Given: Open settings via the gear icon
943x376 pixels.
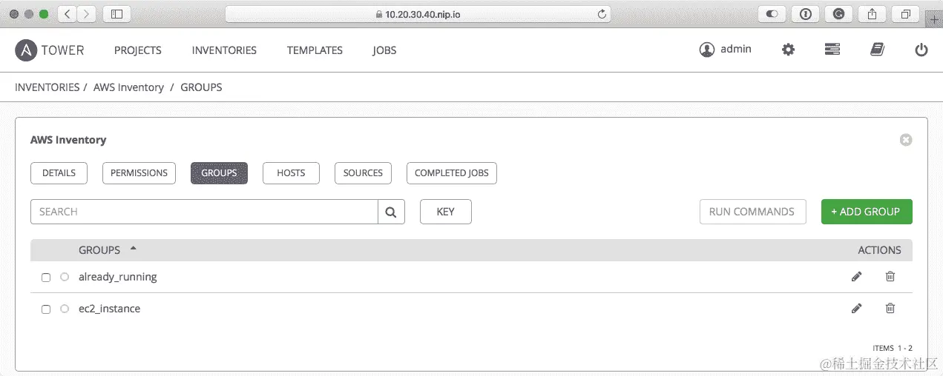Looking at the screenshot, I should coord(788,50).
